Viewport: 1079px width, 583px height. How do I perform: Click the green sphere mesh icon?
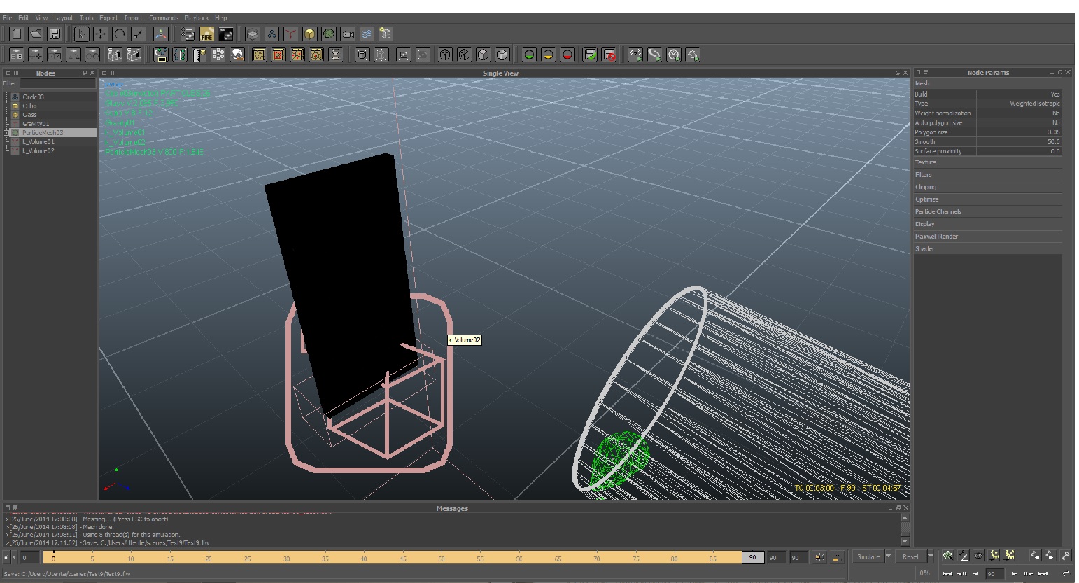pos(329,34)
